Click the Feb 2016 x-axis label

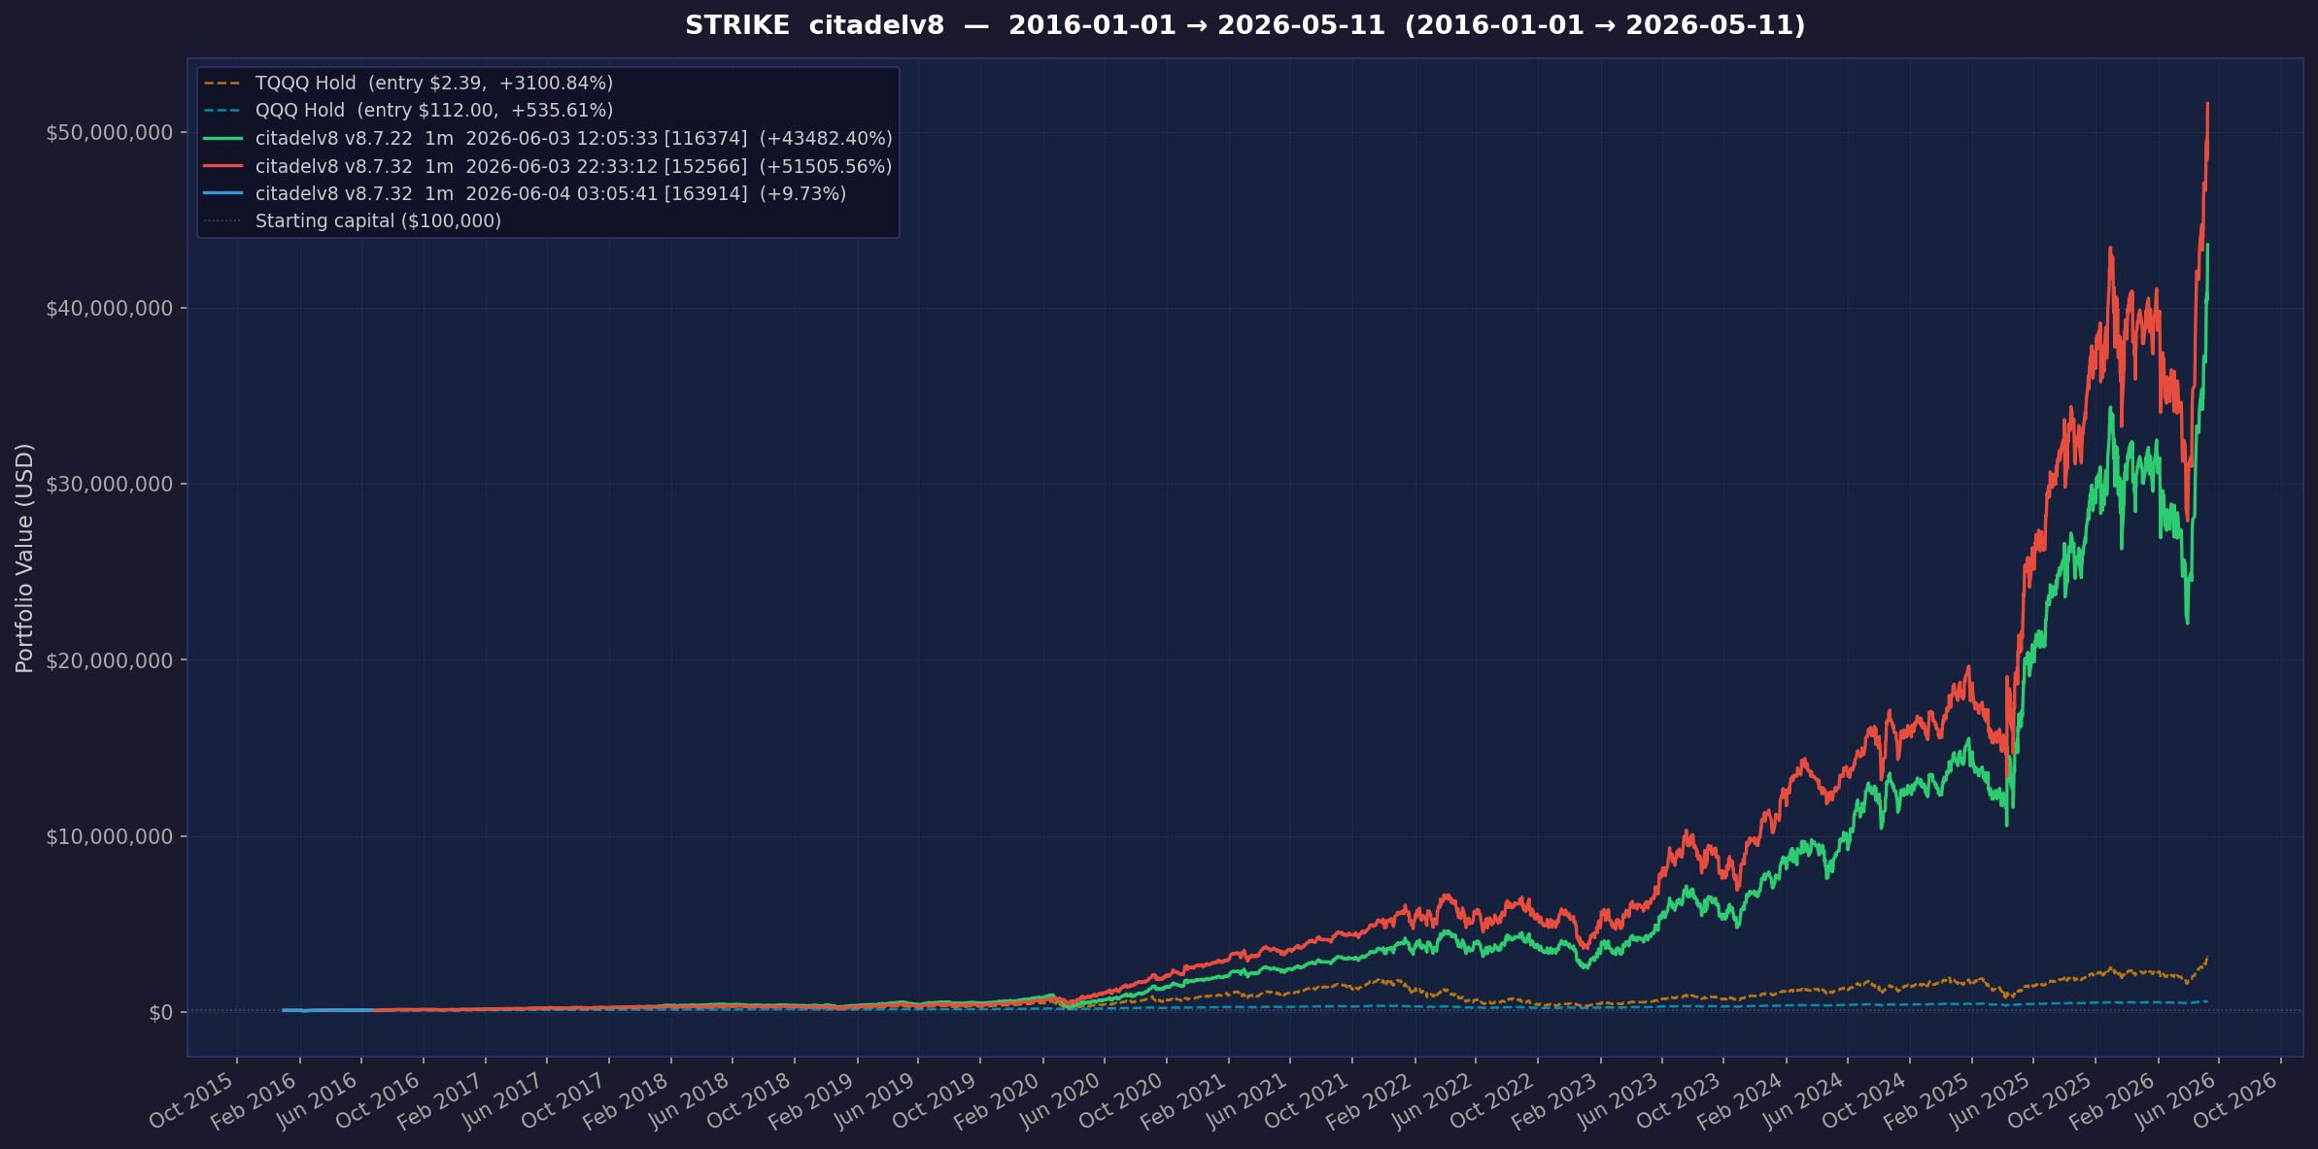(255, 1099)
